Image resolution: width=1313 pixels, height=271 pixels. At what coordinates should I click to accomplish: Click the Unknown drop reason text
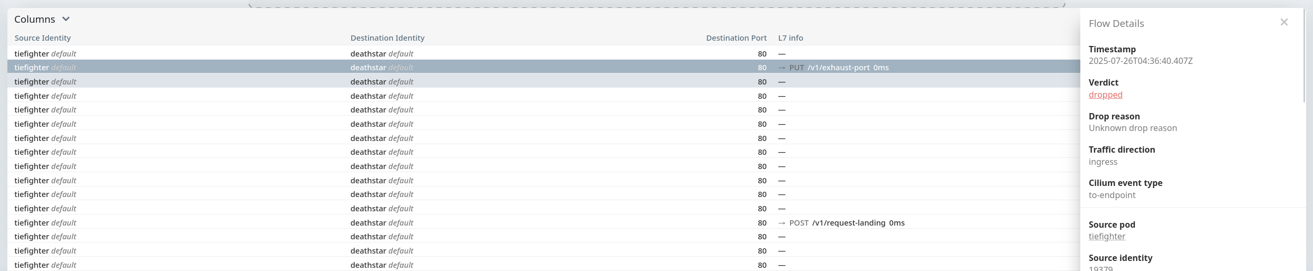tap(1133, 128)
